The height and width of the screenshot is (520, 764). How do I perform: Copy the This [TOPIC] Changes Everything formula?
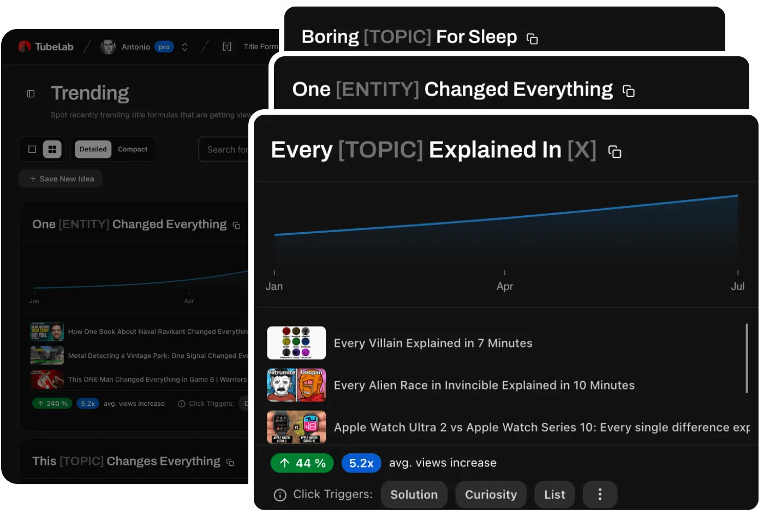pos(230,462)
